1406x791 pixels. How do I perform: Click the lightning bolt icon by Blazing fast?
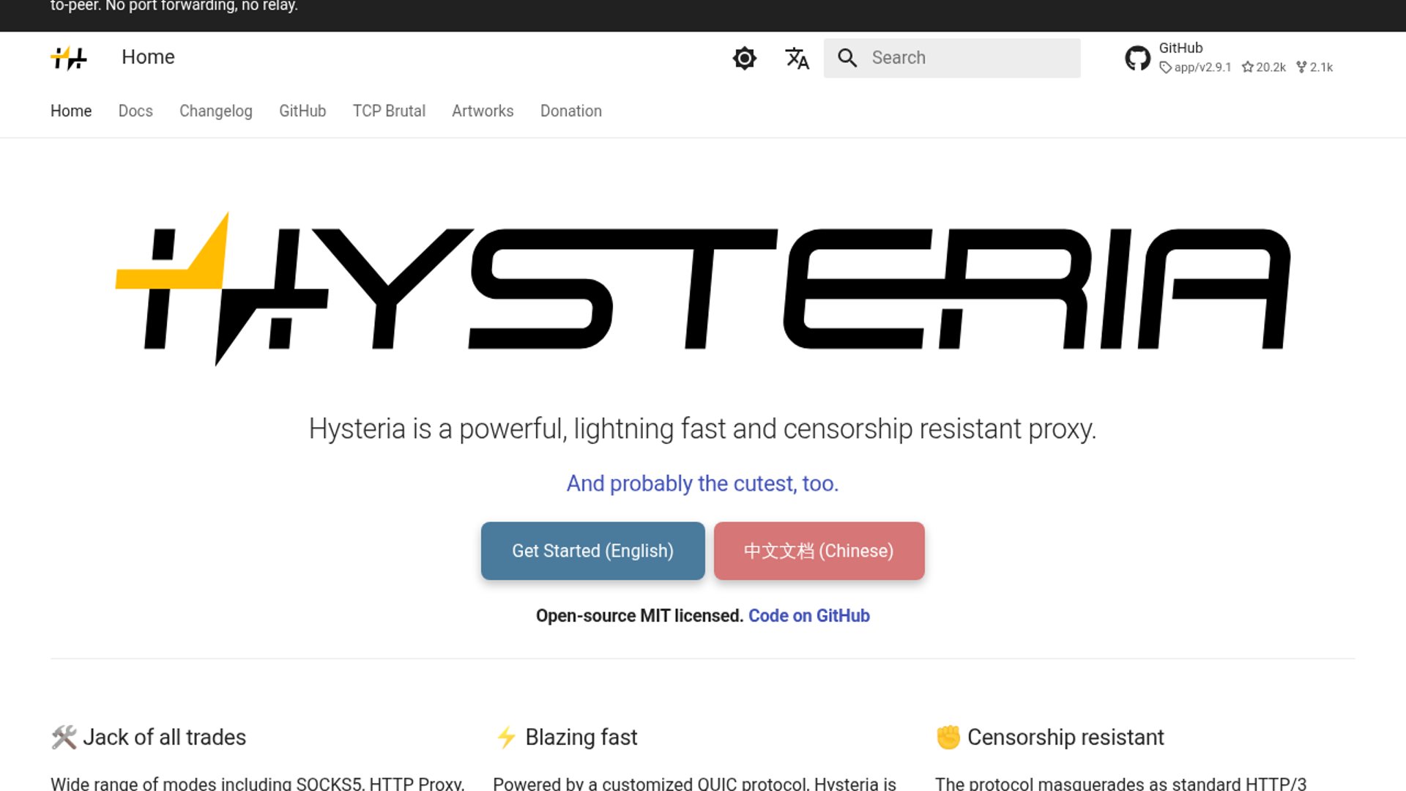506,737
